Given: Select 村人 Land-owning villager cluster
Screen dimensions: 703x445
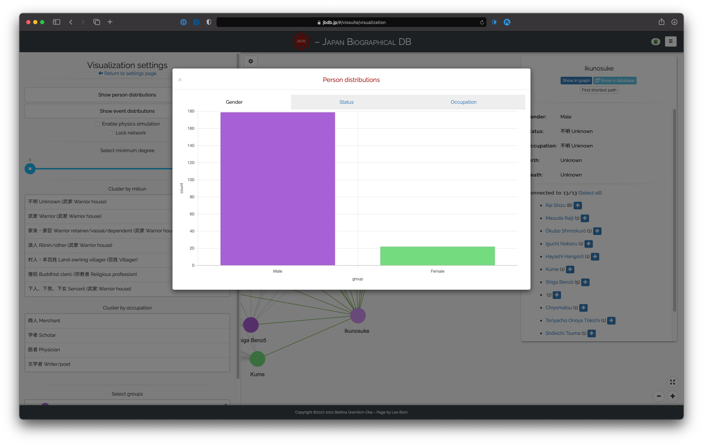Looking at the screenshot, I should tap(127, 260).
